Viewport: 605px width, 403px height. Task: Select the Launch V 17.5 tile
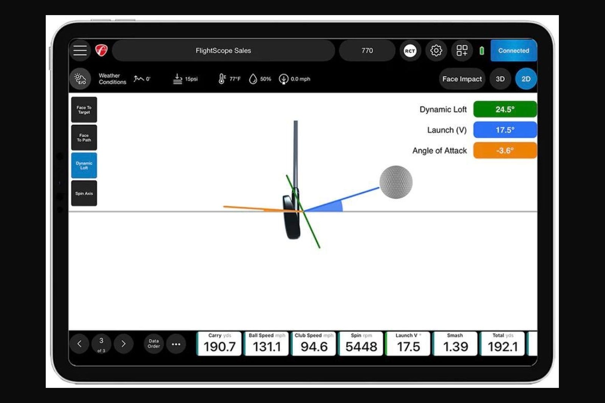(408, 344)
